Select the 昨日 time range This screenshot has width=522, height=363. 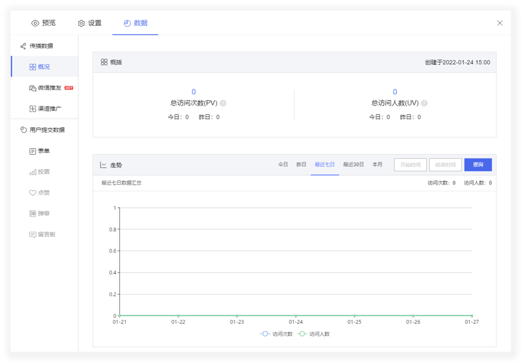pyautogui.click(x=301, y=165)
